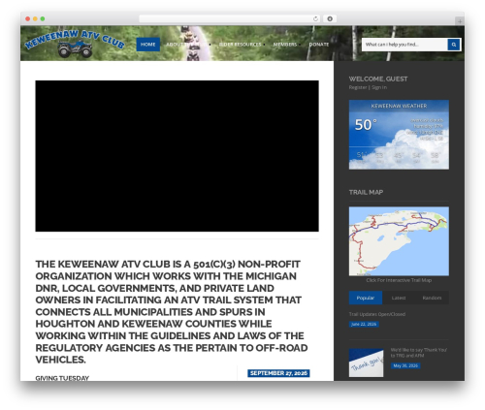Open the trail map image

pyautogui.click(x=399, y=241)
